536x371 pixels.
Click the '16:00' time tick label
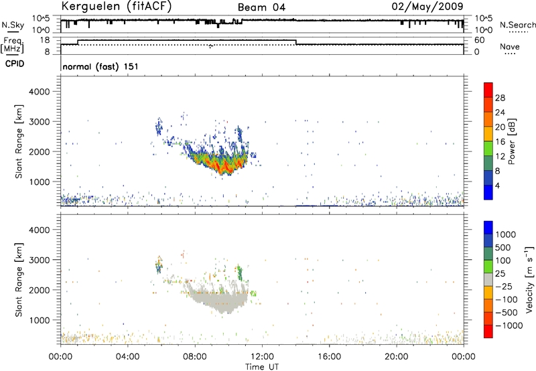(329, 357)
